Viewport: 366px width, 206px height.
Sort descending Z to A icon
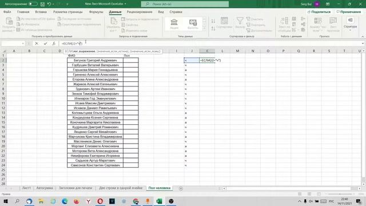pos(213,29)
